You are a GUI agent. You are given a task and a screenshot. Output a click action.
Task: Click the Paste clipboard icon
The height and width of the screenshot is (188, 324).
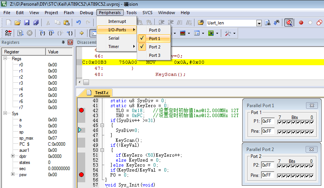66,22
